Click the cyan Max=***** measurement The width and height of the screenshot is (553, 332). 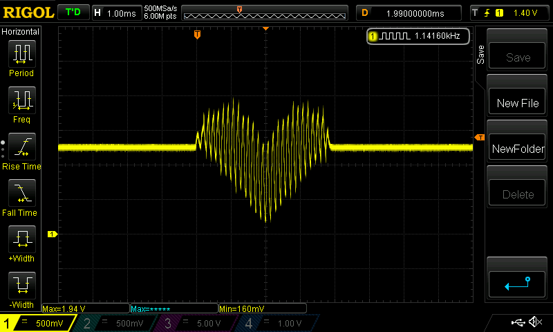(151, 309)
